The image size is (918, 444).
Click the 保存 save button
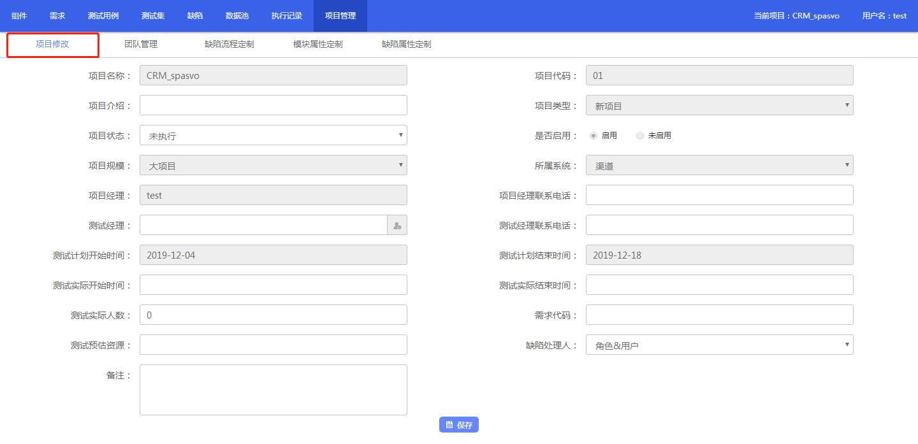(458, 425)
